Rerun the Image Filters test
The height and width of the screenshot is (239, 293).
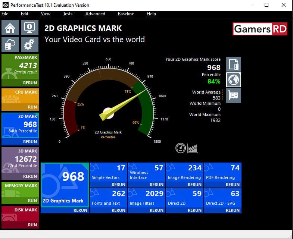tap(156, 210)
